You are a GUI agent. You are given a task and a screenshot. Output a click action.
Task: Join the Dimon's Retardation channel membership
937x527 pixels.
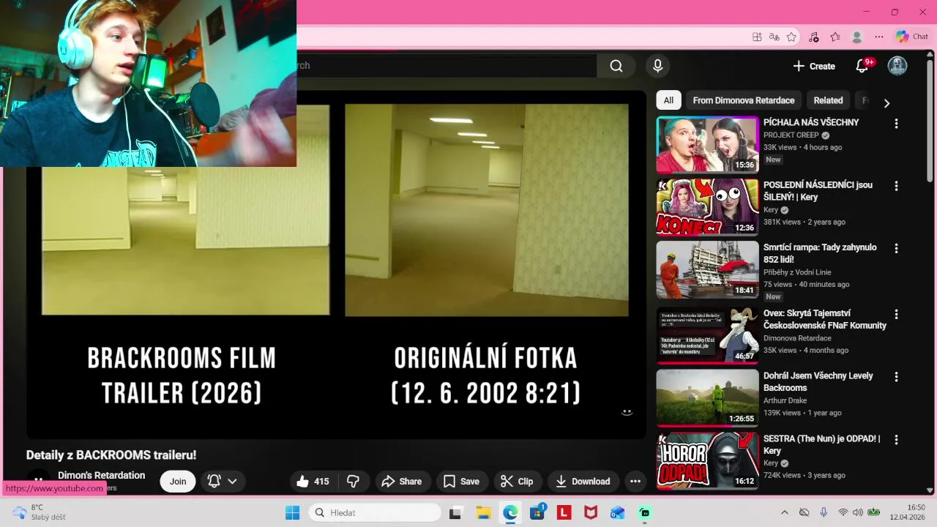(x=178, y=481)
